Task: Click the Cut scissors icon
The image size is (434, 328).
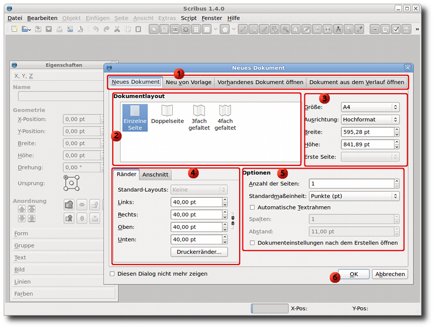Action: tap(117, 29)
